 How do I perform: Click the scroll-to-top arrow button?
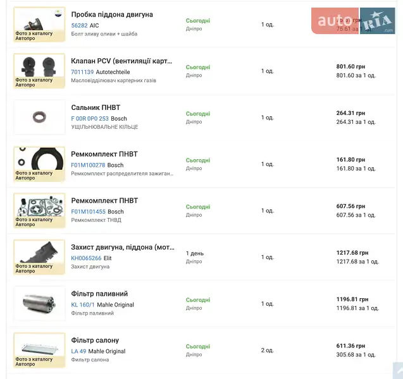click(397, 371)
